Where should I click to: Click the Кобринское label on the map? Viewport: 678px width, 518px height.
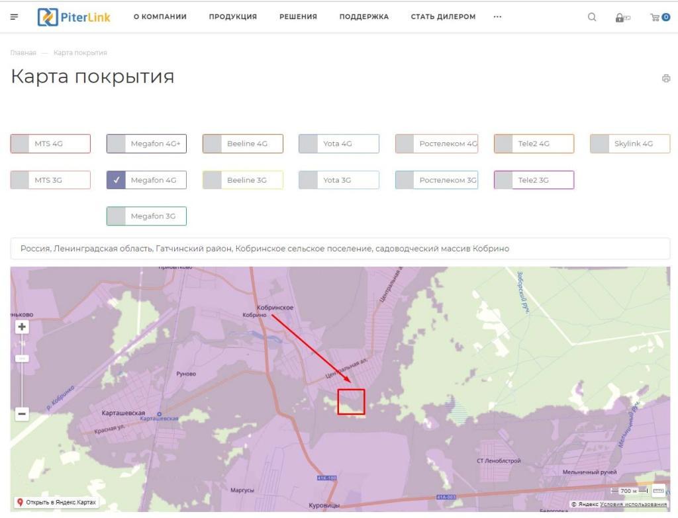(275, 308)
